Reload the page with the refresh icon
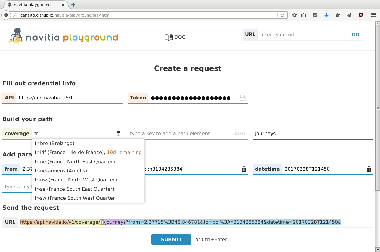The image size is (380, 252). 282,15
